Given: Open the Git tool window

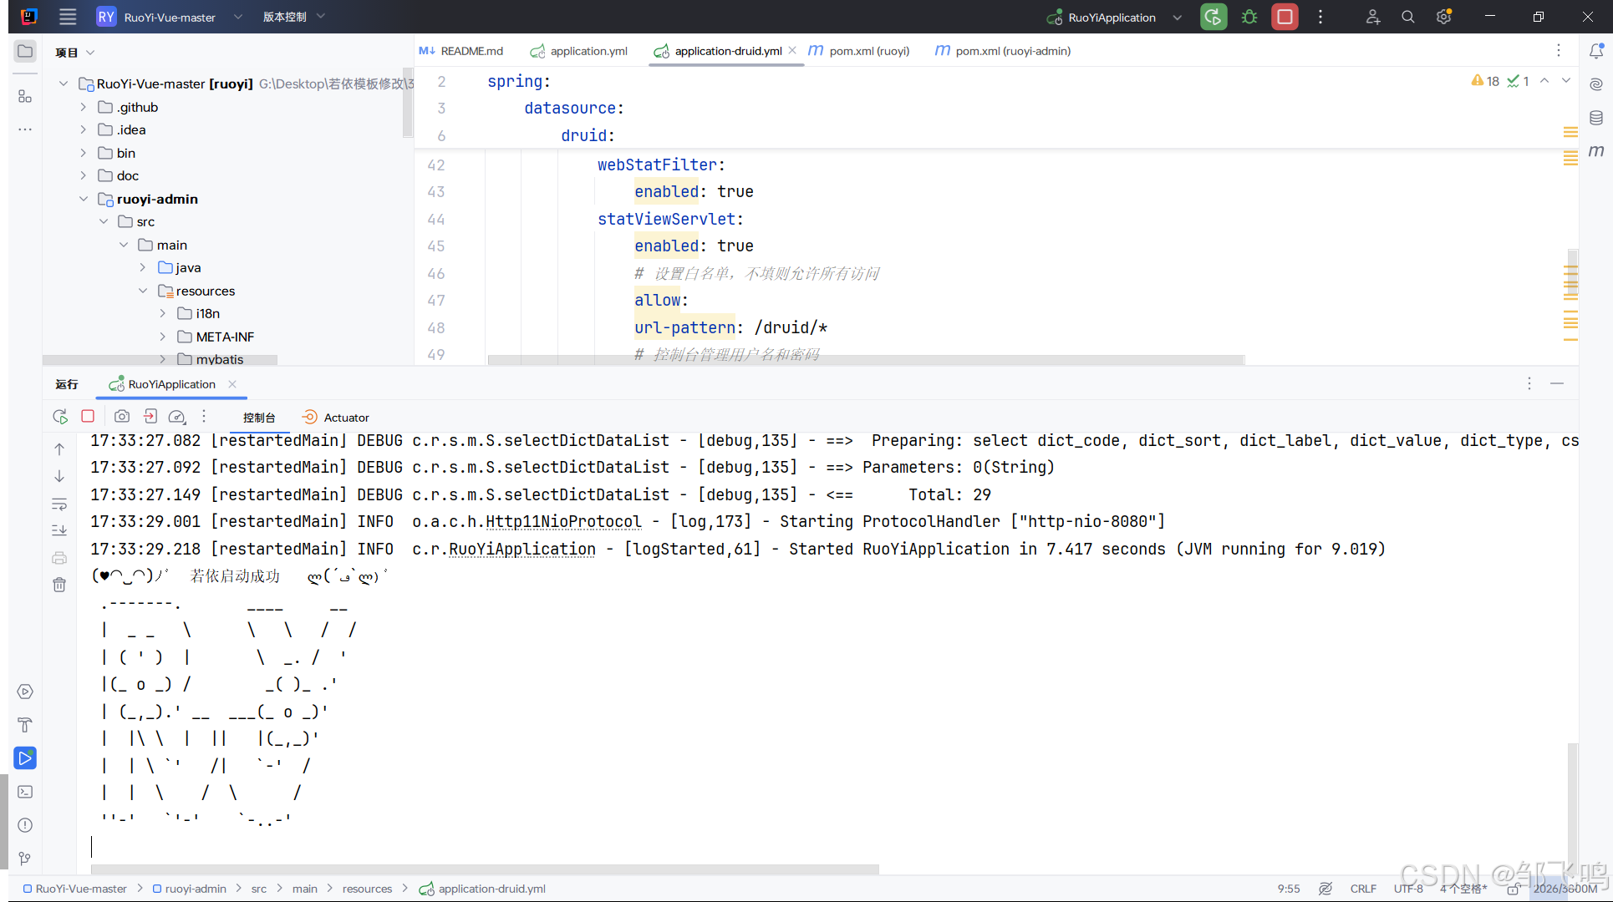Looking at the screenshot, I should point(25,859).
